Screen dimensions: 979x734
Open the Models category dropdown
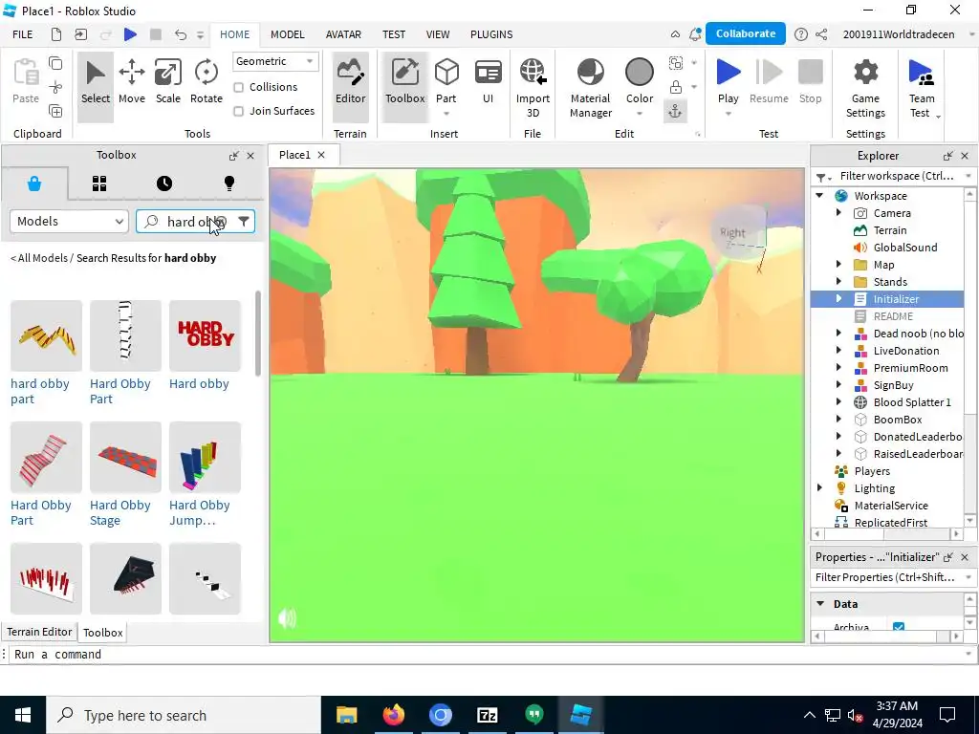click(x=69, y=222)
